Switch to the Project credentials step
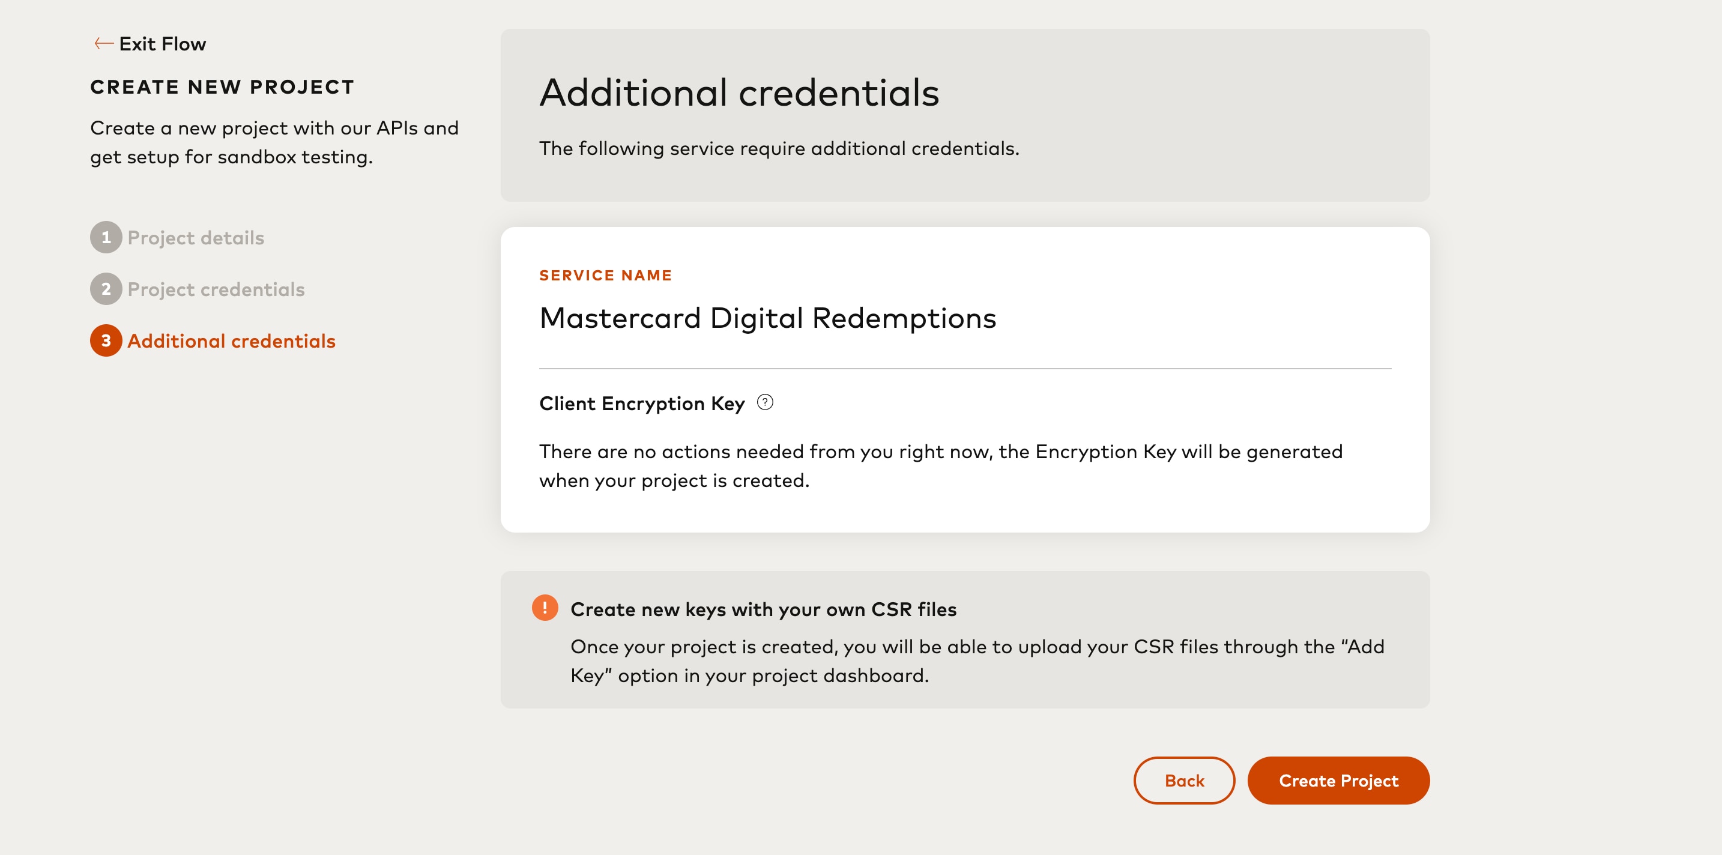The width and height of the screenshot is (1722, 855). [x=217, y=289]
